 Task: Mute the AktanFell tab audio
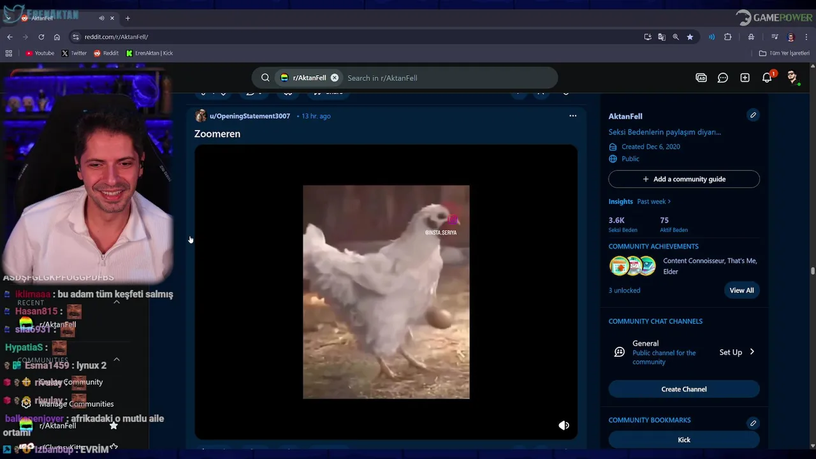(101, 18)
